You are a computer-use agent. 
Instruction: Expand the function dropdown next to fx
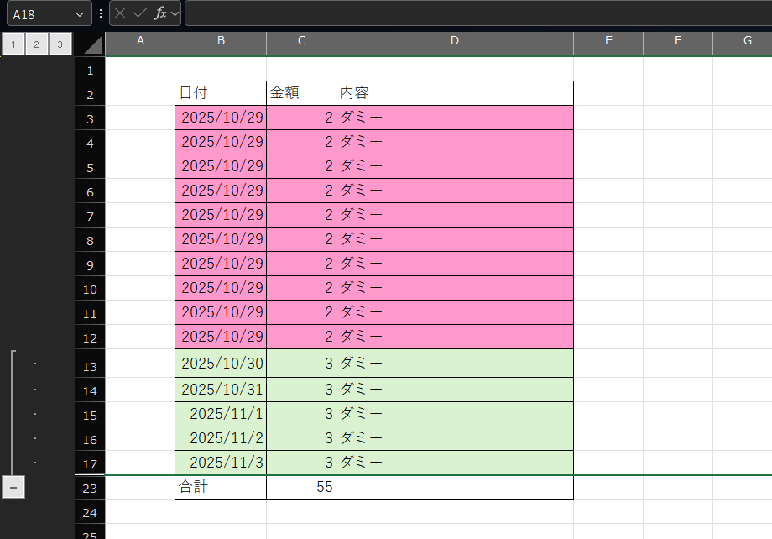tap(175, 13)
